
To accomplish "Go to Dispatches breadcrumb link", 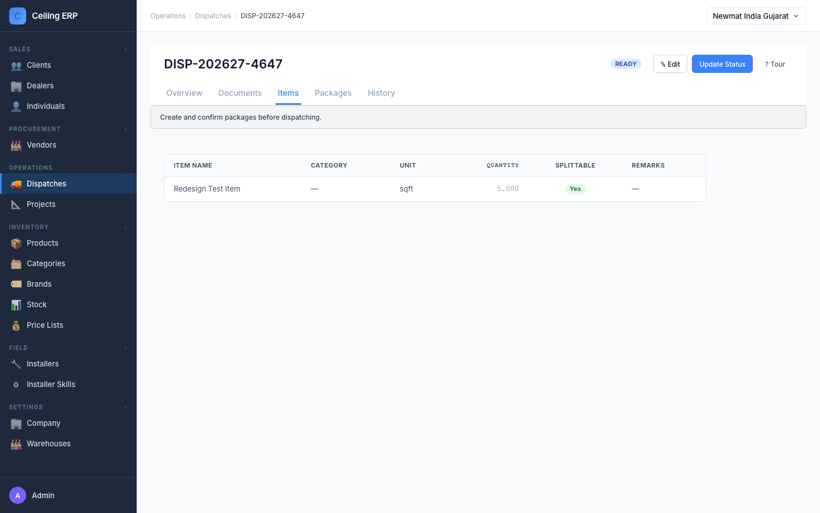I will (x=213, y=16).
